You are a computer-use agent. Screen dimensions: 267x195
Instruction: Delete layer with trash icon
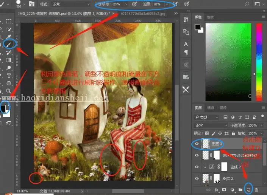click(x=256, y=190)
